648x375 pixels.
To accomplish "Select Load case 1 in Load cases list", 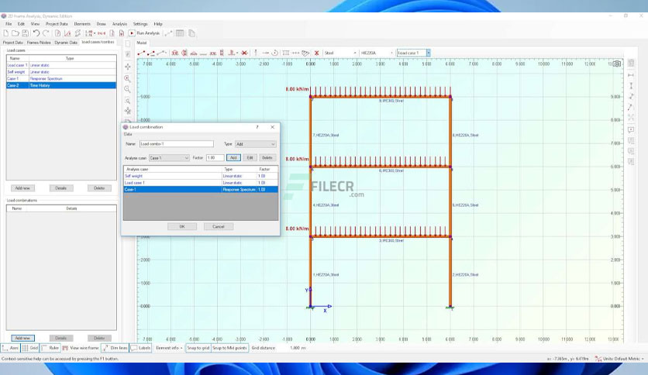I will (61, 65).
